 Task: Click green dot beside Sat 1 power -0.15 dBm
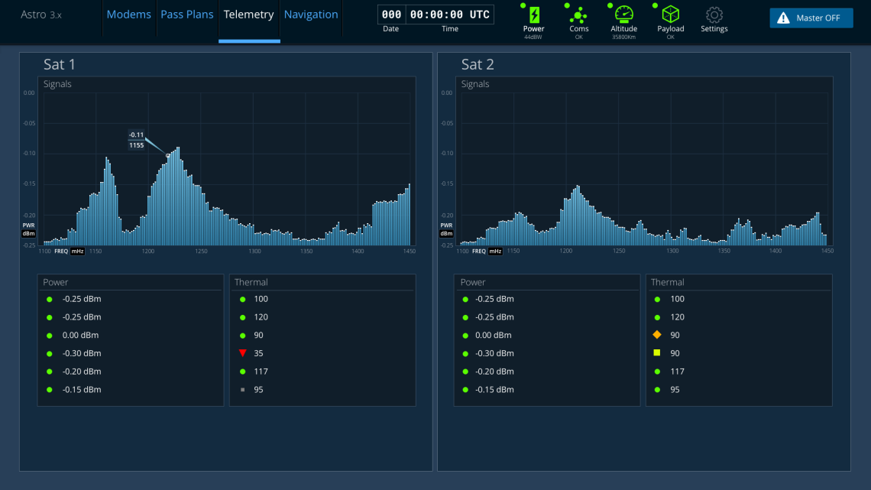(50, 390)
